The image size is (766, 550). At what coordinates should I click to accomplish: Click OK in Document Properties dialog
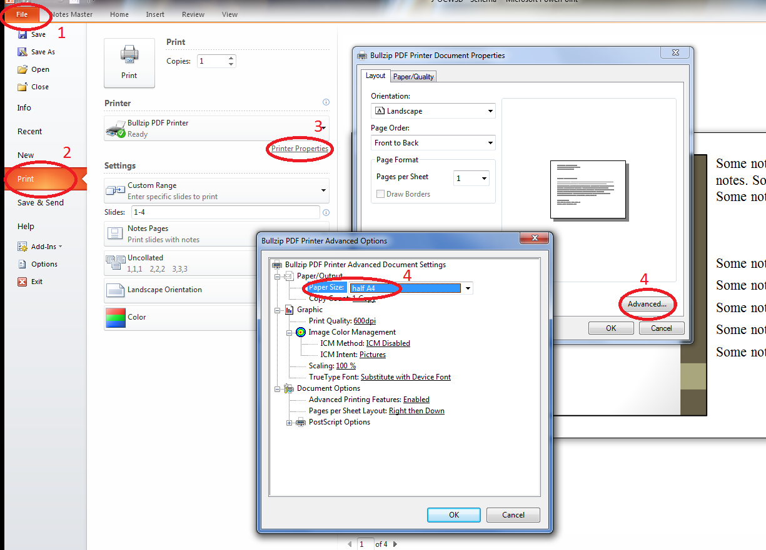[611, 328]
